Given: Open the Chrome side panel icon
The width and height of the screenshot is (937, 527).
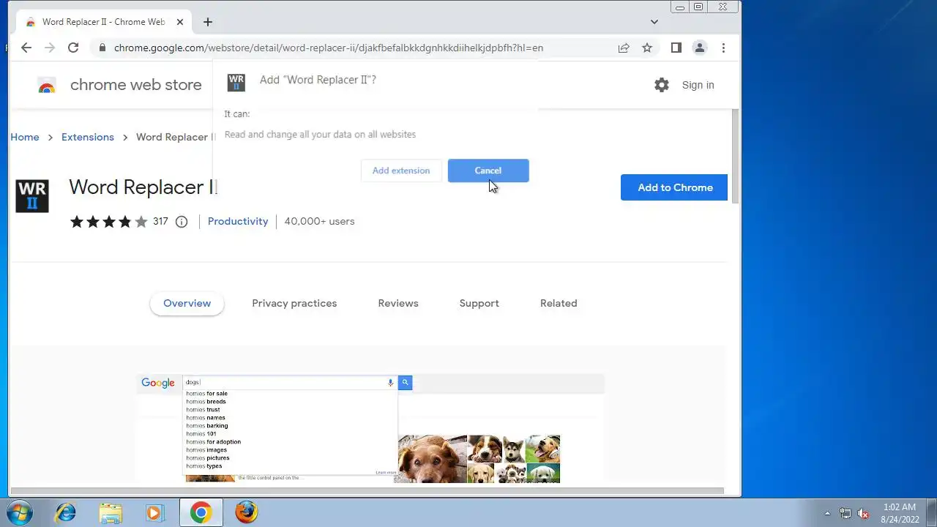Looking at the screenshot, I should pyautogui.click(x=676, y=48).
